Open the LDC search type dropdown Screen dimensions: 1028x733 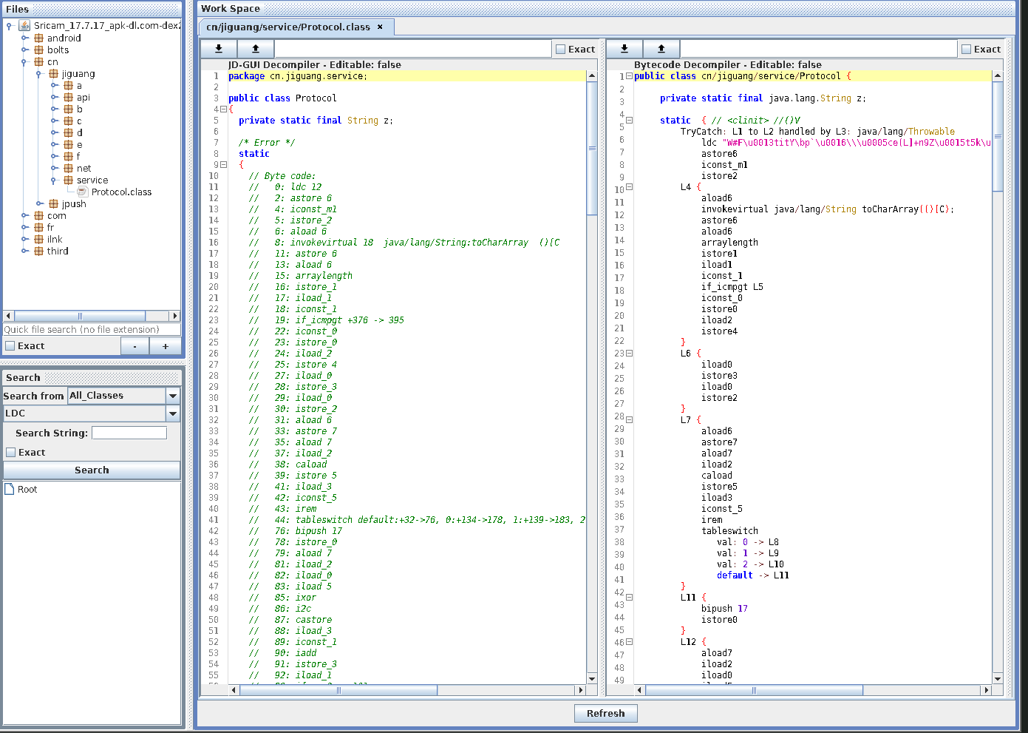173,413
